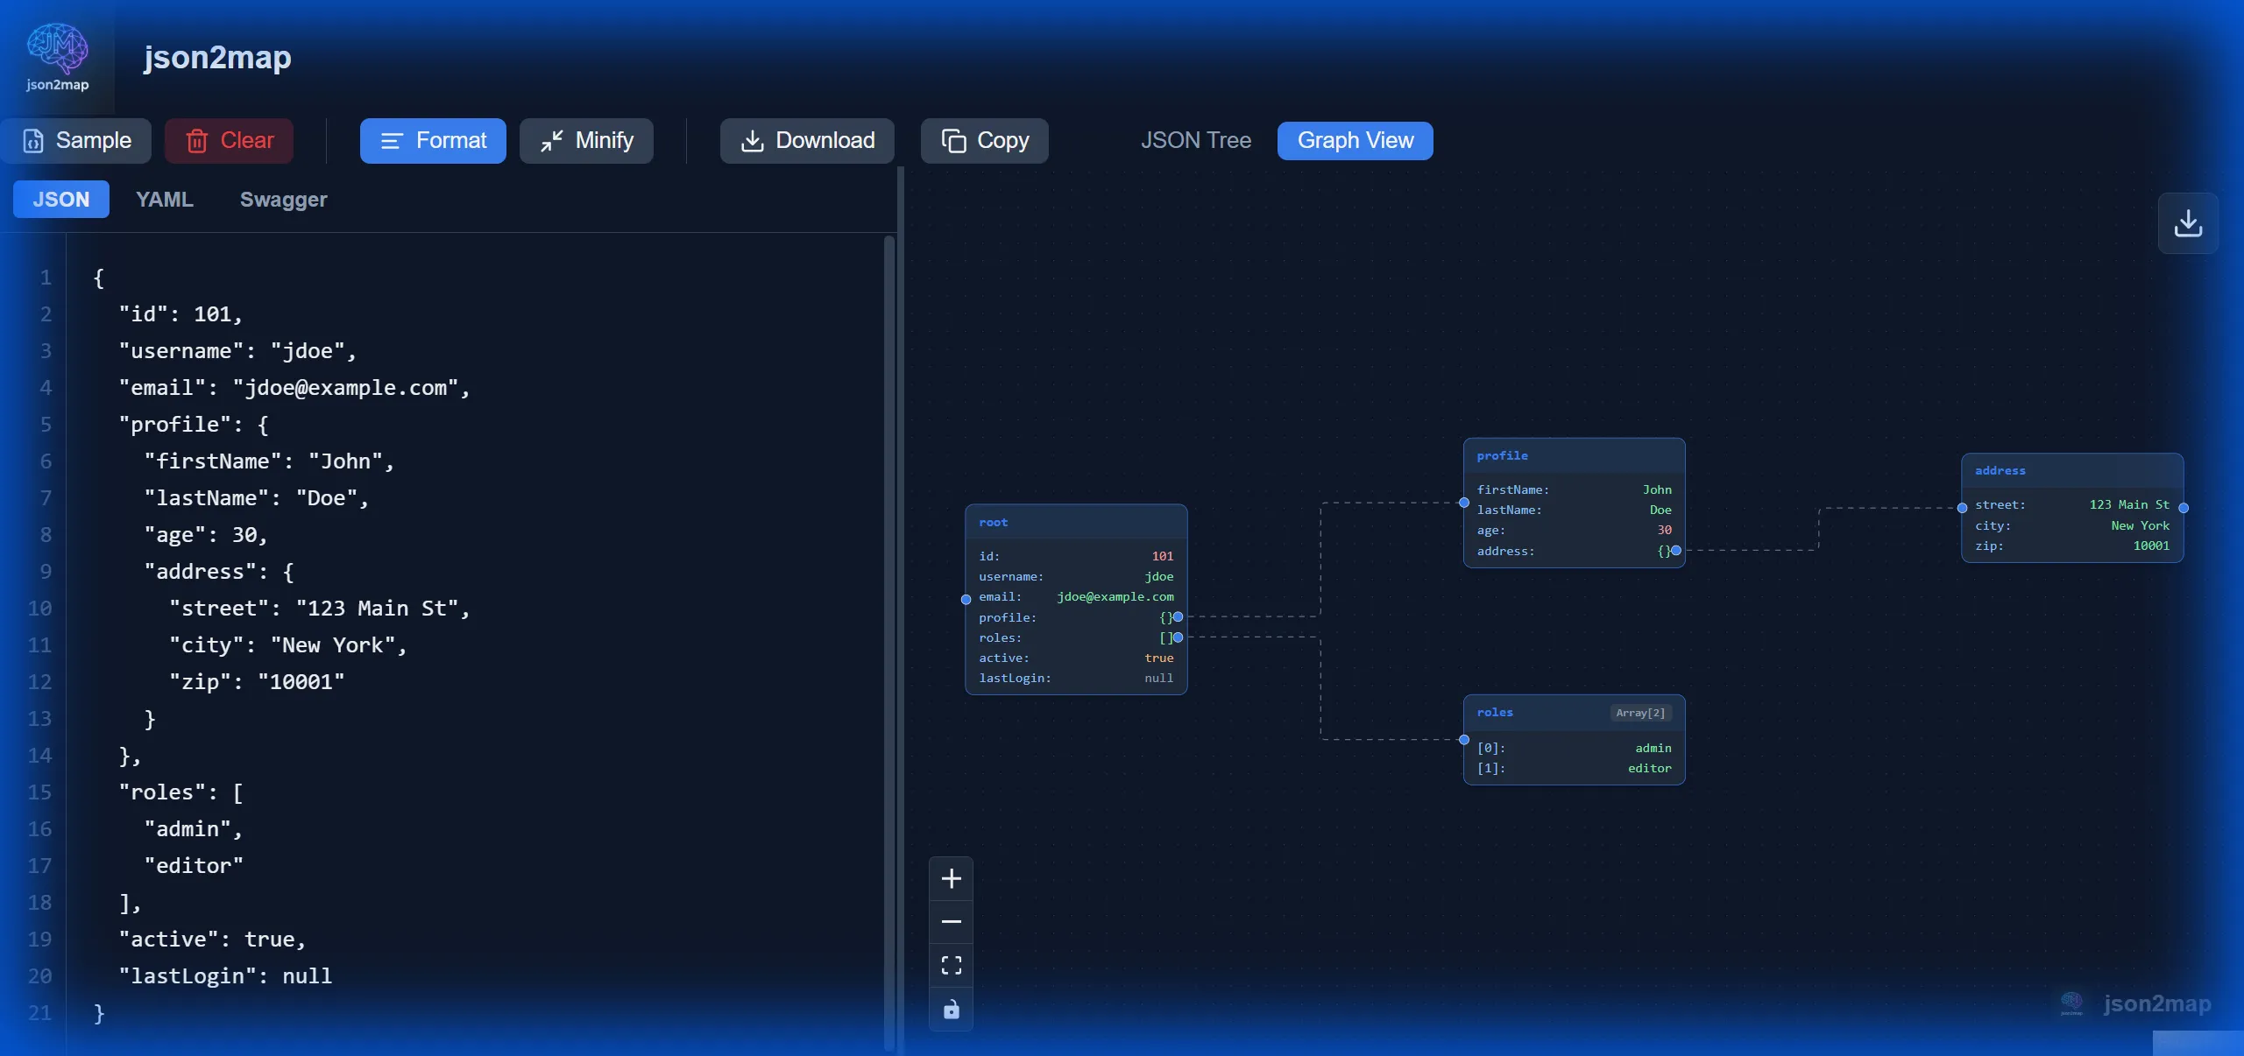Click the copy icon inside the Copy button
This screenshot has height=1056, width=2244.
[954, 140]
